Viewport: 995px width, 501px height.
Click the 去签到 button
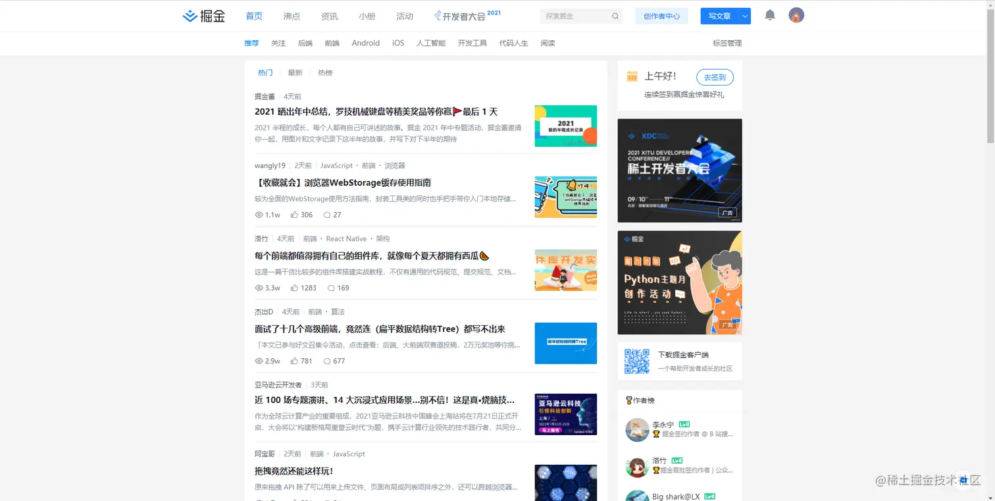pos(715,77)
